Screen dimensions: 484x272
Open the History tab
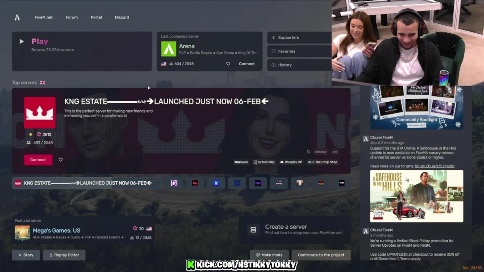click(299, 65)
